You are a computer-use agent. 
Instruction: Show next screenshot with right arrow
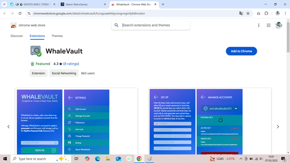pos(278,127)
